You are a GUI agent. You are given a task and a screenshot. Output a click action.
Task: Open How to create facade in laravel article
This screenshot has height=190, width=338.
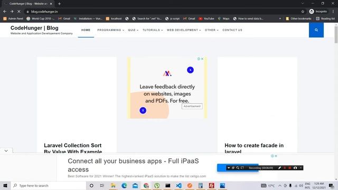pos(254,148)
